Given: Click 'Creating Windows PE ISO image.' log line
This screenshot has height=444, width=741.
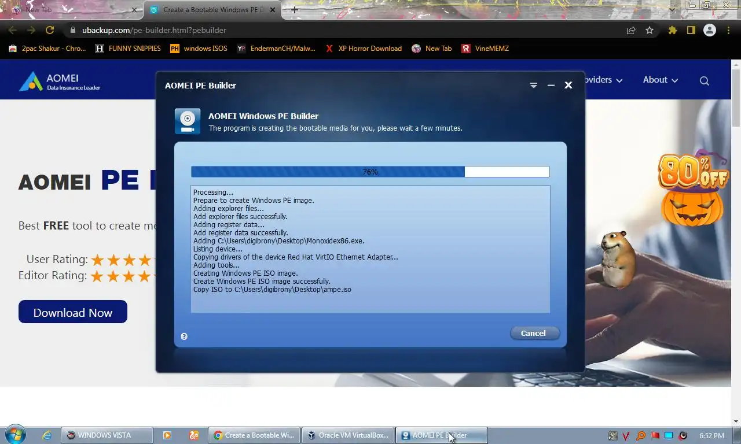Looking at the screenshot, I should pyautogui.click(x=245, y=273).
